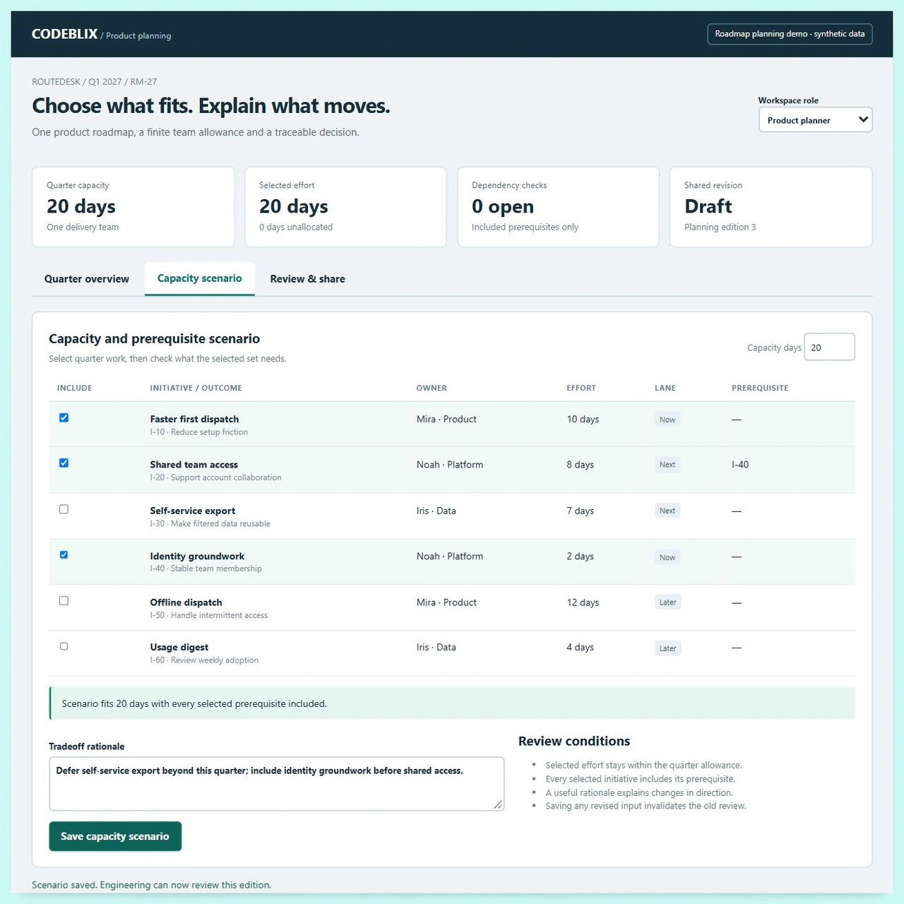Select the Capacity scenario tab

200,278
